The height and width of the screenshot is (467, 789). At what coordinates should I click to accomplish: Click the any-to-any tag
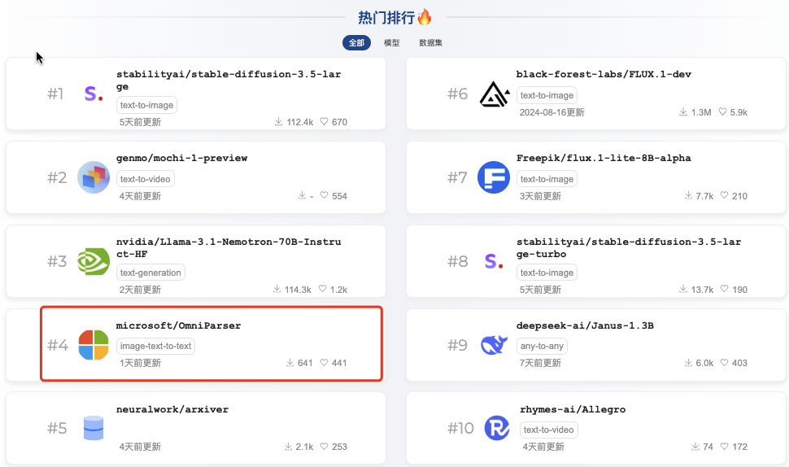542,347
